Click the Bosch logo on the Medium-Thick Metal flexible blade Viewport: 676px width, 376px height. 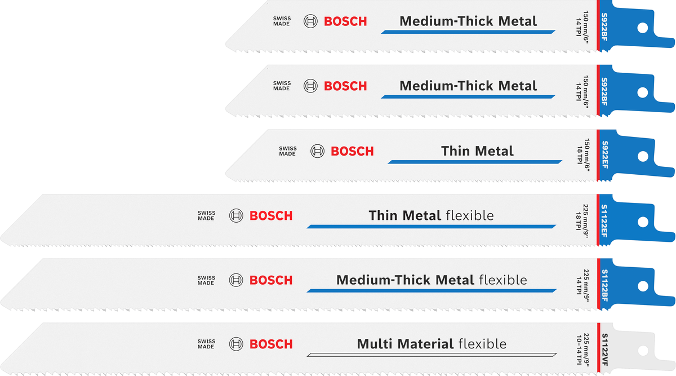coord(261,280)
